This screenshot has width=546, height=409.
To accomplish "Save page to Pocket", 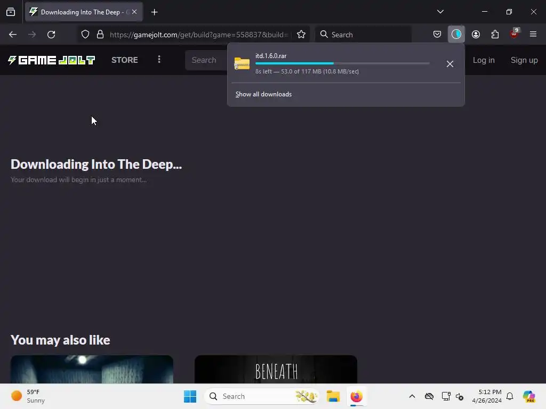I will (x=437, y=34).
